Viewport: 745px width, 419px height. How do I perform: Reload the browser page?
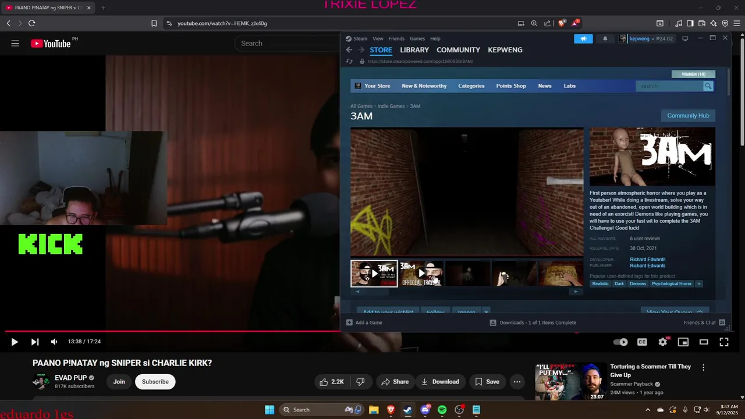pos(31,23)
